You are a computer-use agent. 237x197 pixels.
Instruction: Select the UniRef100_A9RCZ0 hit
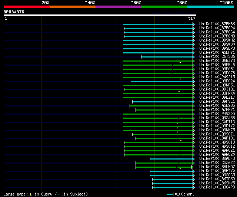click(x=217, y=155)
